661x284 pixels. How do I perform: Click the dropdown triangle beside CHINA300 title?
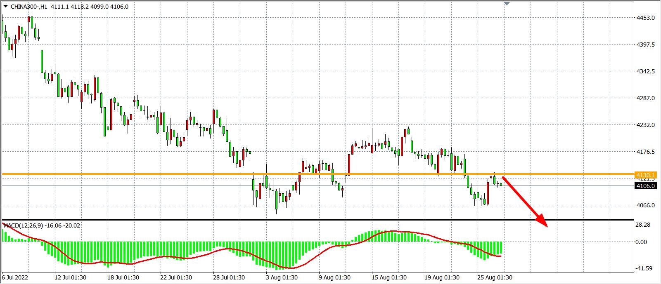click(x=5, y=6)
